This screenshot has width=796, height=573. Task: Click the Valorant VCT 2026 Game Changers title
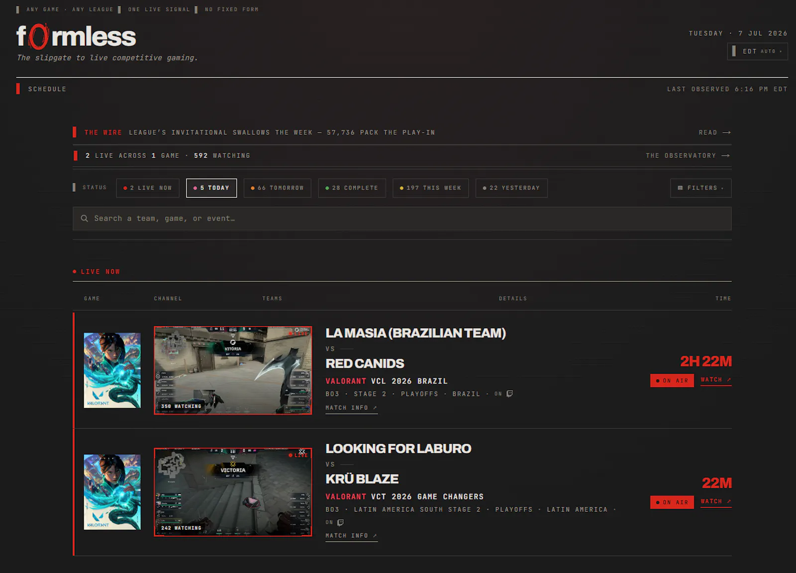tap(404, 497)
